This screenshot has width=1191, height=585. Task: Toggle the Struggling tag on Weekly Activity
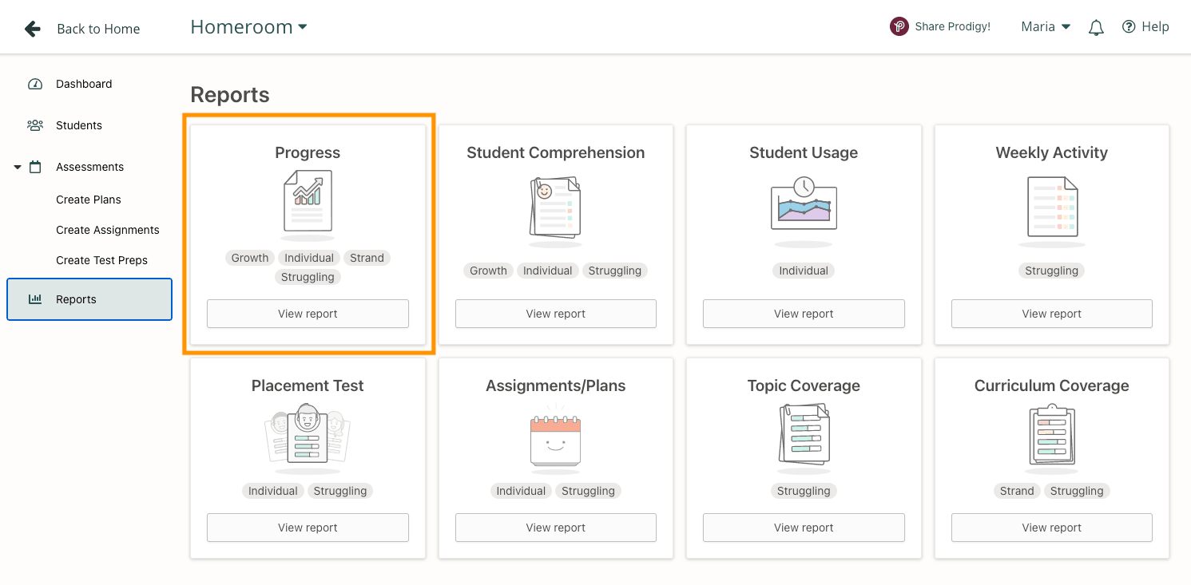pyautogui.click(x=1051, y=271)
